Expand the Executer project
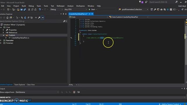Image resolution: width=187 pixels, height=105 pixels. [x=1, y=41]
